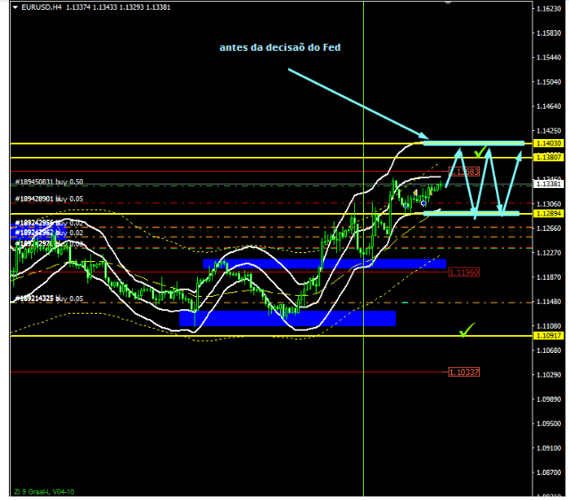Screen dimensions: 569x500
Task: Click order #189214325 buy 0.05 label
Action: (49, 299)
